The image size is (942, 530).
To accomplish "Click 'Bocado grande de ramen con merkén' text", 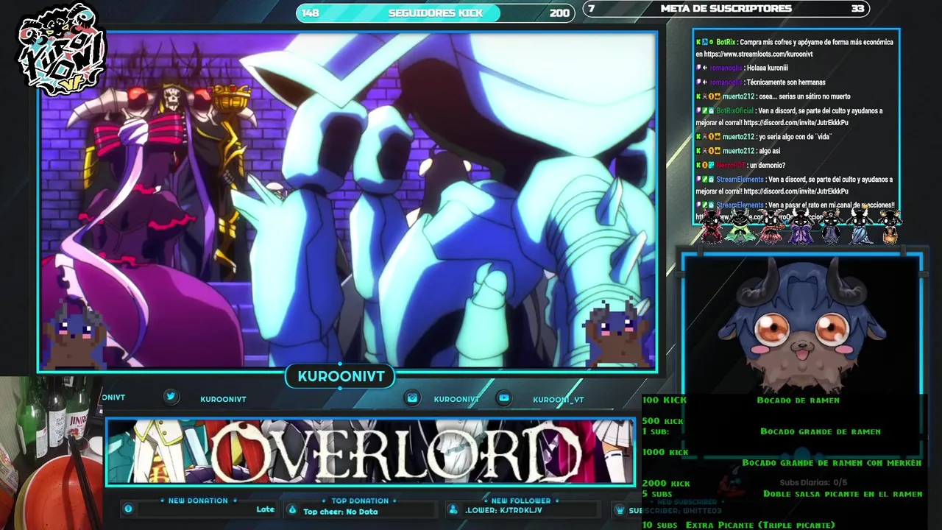I will pos(832,462).
